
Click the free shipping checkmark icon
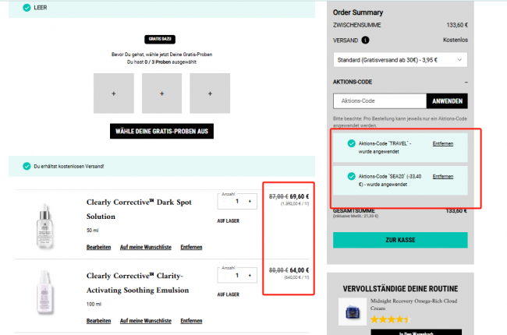27,166
